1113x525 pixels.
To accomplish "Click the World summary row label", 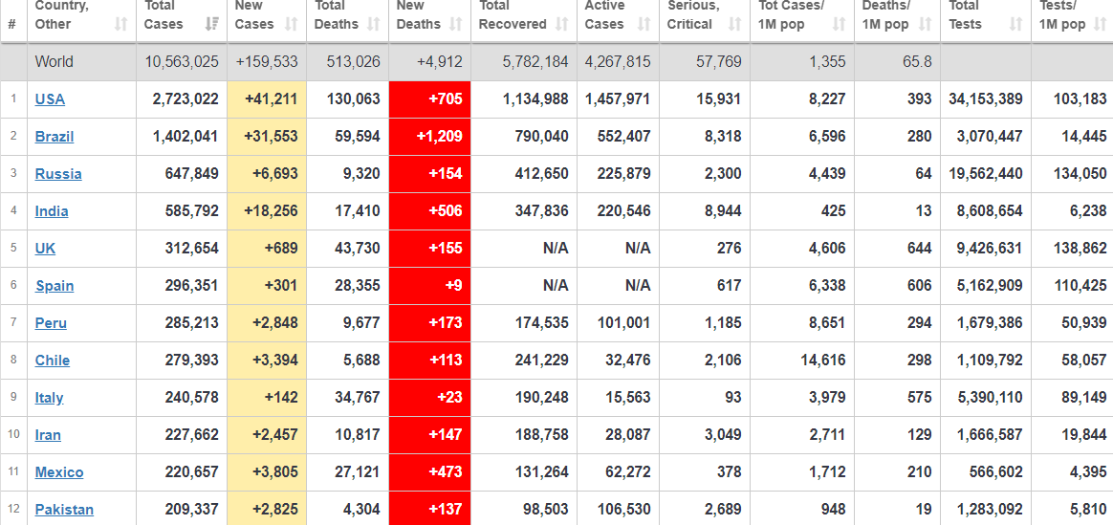I will coord(54,62).
